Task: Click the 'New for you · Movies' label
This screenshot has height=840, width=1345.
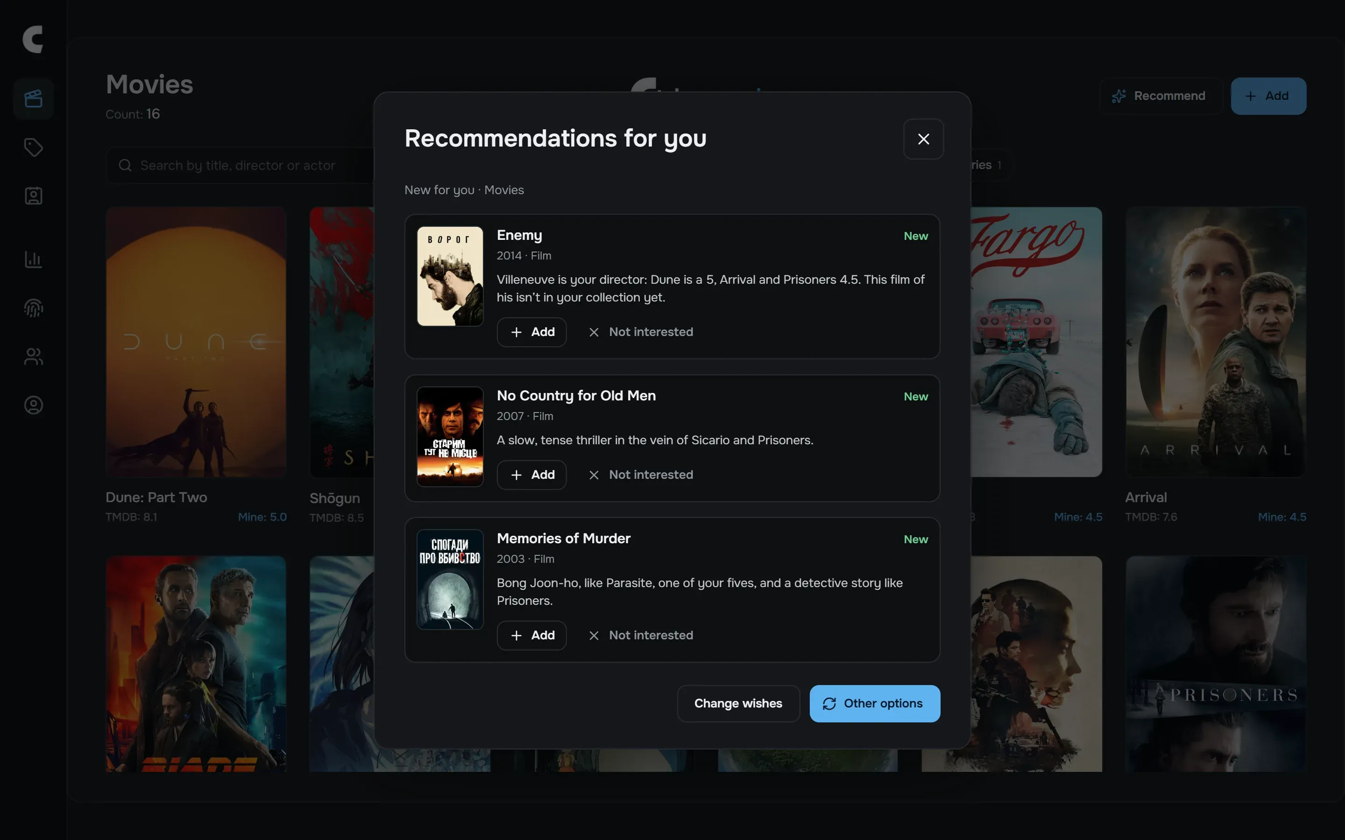Action: pos(464,190)
